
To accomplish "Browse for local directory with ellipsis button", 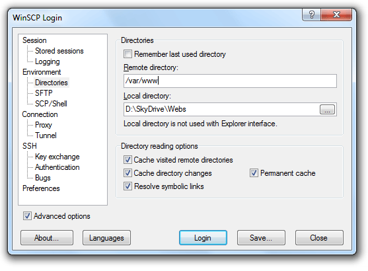I will click(x=327, y=110).
